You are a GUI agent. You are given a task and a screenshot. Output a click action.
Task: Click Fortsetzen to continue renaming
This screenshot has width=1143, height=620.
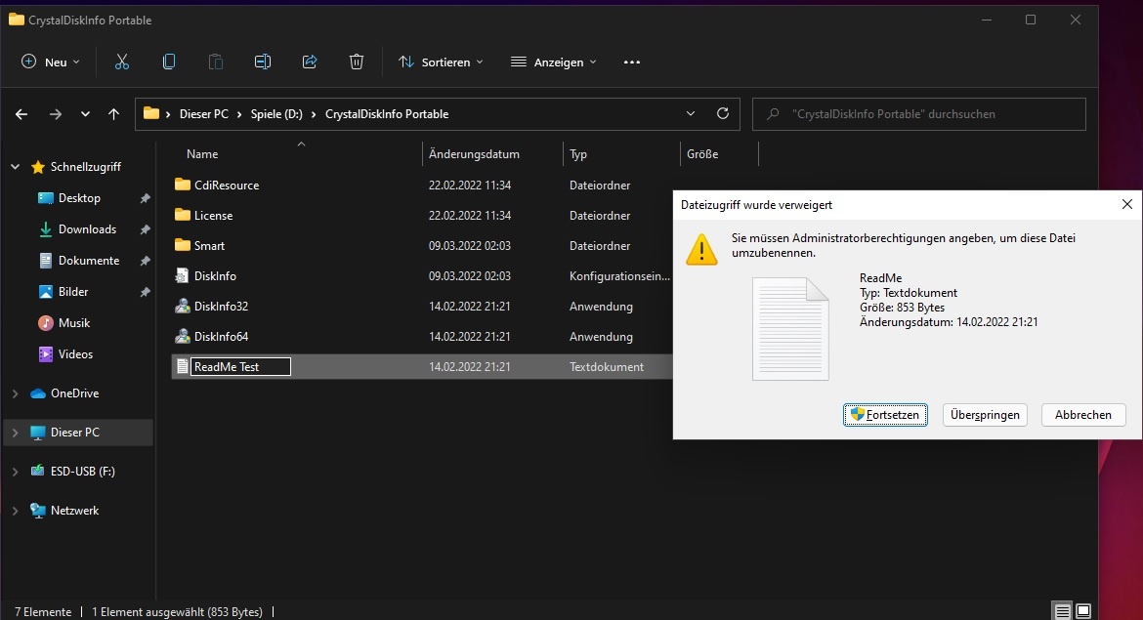tap(886, 415)
